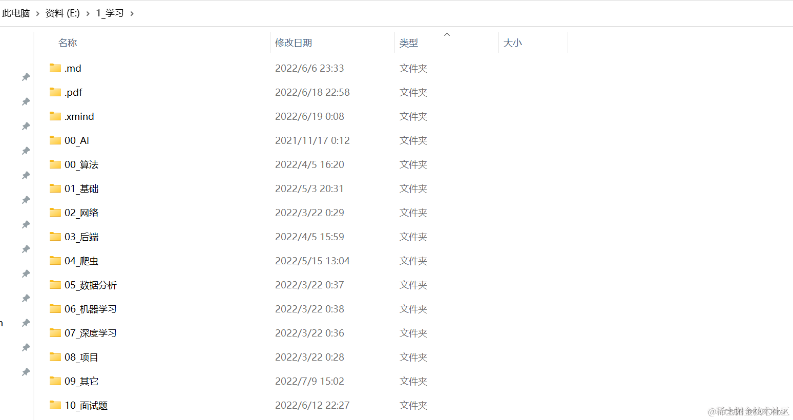Click the date 2022/4/5 16:20

(309, 165)
